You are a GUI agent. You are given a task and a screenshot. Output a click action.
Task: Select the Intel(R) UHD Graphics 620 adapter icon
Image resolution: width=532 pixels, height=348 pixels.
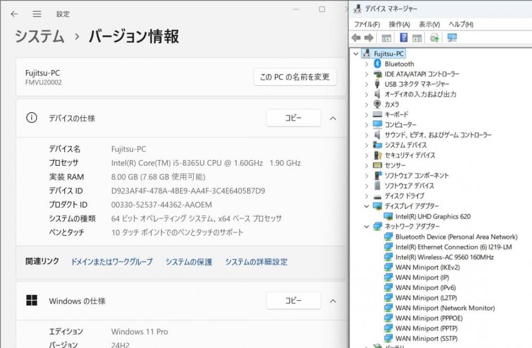tap(388, 216)
